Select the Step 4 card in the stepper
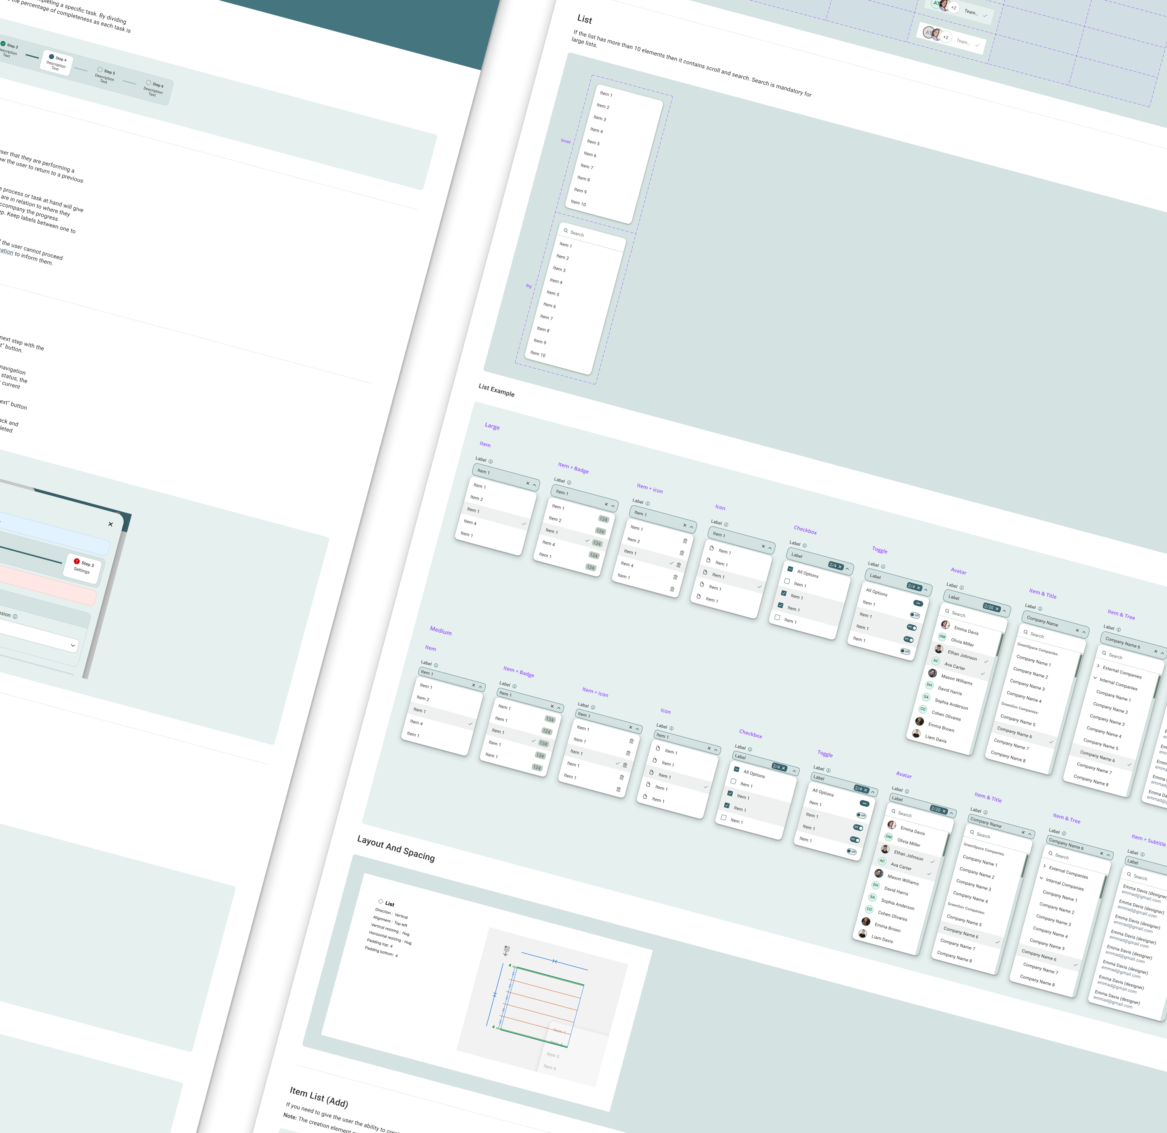The height and width of the screenshot is (1133, 1167). [x=57, y=63]
